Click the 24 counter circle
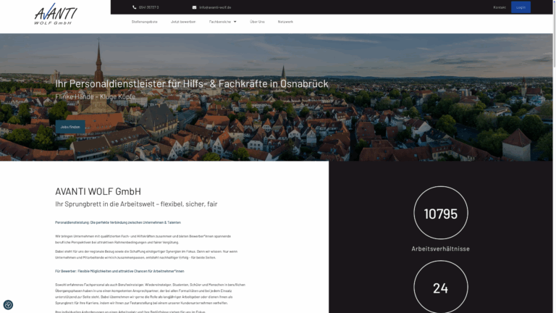Viewport: 556px width, 313px height. coord(441,287)
